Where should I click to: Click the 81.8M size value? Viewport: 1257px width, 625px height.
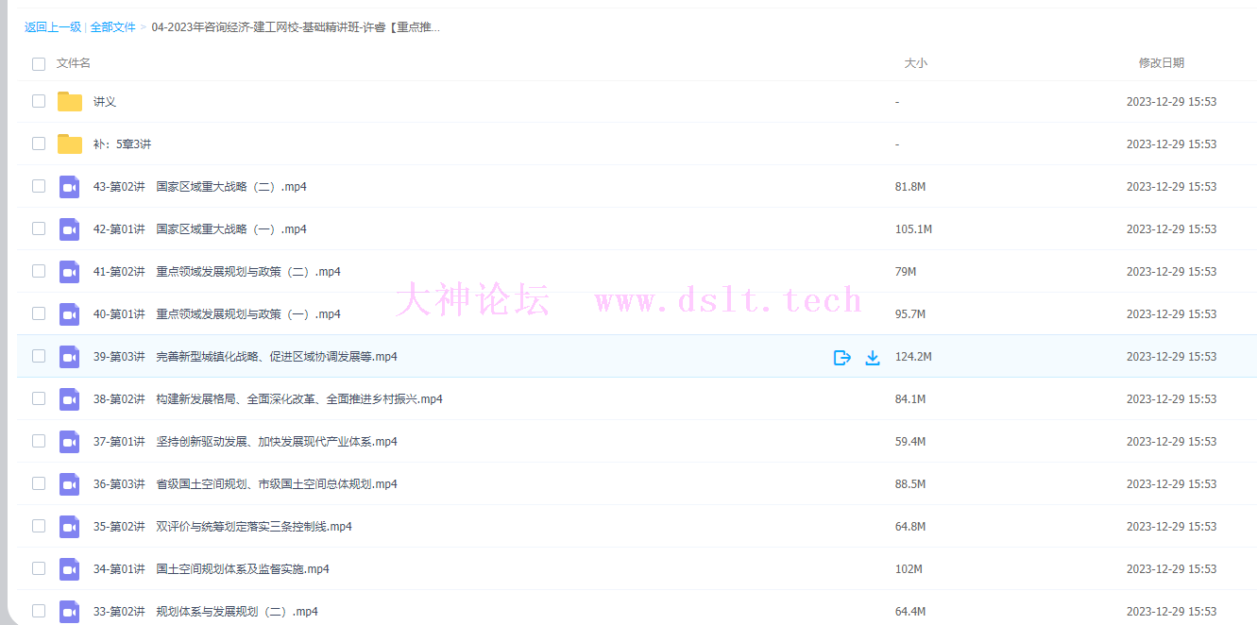coord(910,187)
